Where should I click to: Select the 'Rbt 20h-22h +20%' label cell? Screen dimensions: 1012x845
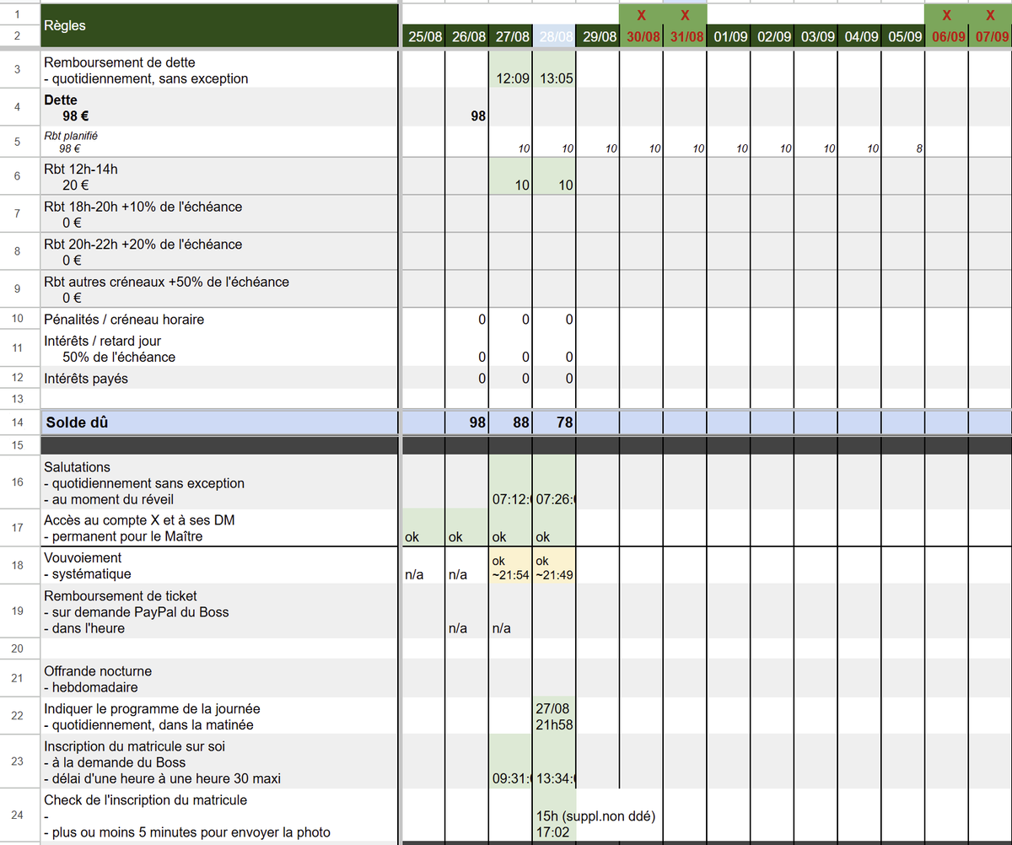pyautogui.click(x=219, y=251)
